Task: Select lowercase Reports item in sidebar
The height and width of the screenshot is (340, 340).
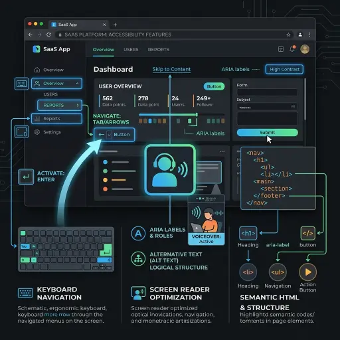Action: (56, 119)
